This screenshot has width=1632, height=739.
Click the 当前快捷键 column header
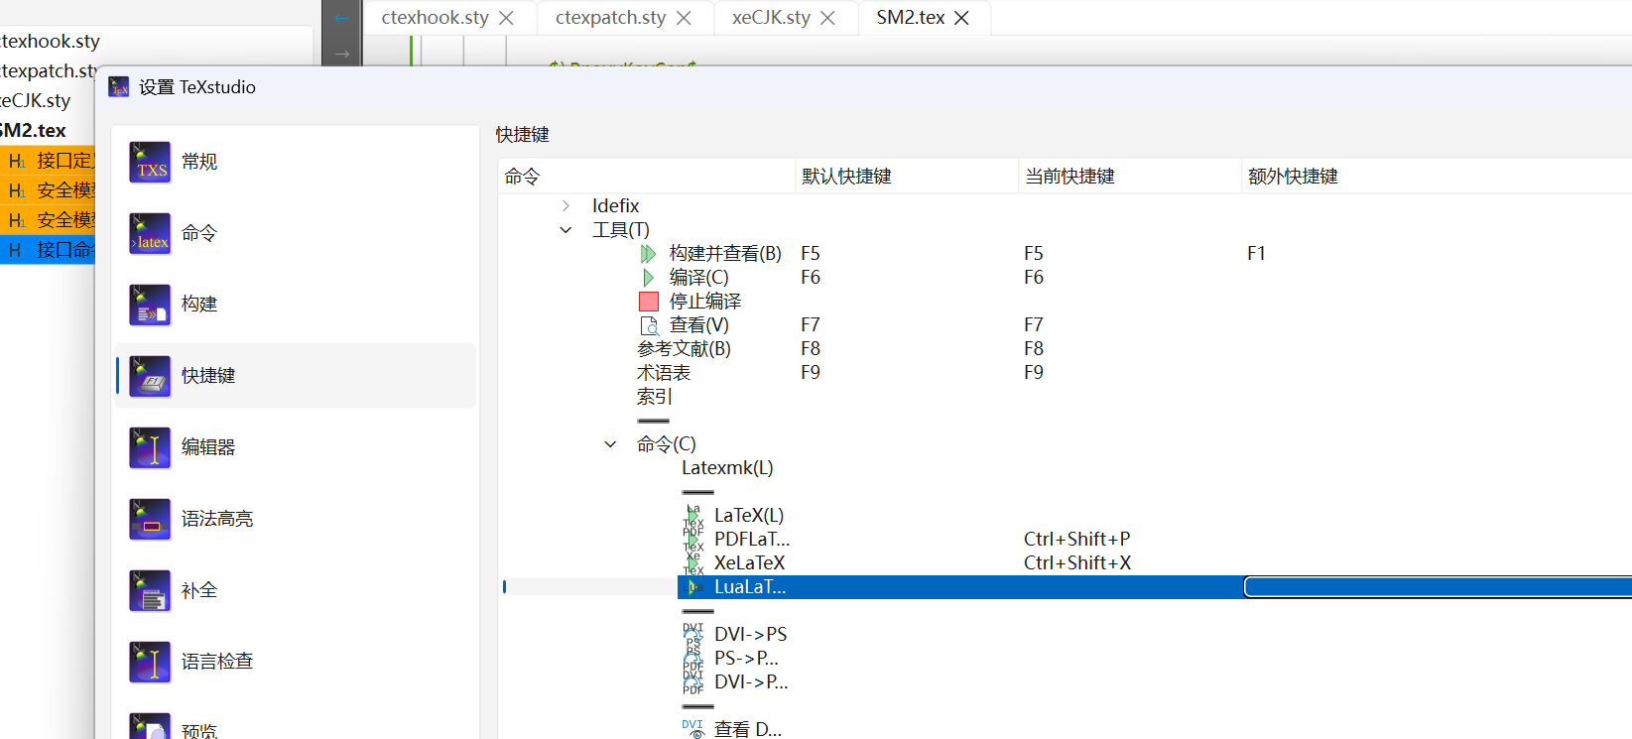point(1130,177)
